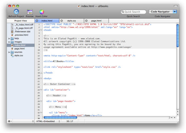The image size is (186, 133).
Task: Collapse the head tag fold at line 3
Action: click(x=41, y=30)
